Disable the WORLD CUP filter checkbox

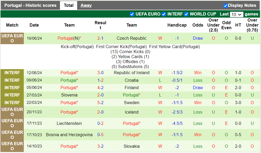coord(186,14)
